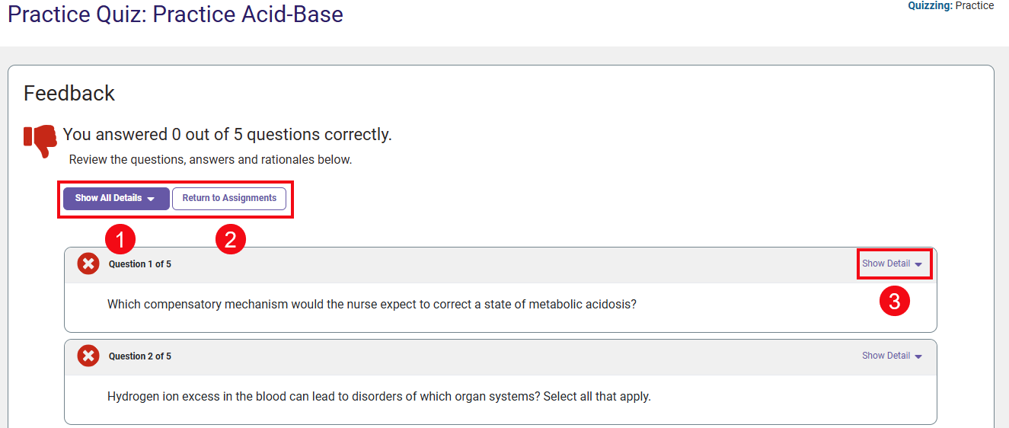1009x428 pixels.
Task: Click the red circle numbered 3
Action: click(x=894, y=302)
